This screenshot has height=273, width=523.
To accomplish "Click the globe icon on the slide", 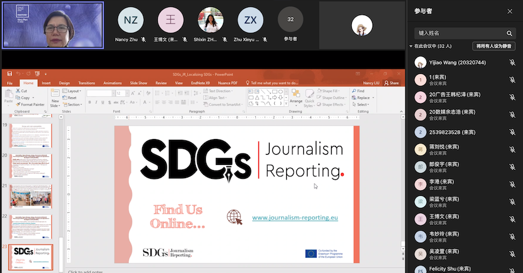I will [x=234, y=217].
